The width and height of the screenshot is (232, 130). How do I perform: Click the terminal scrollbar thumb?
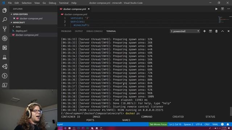pos(231,111)
